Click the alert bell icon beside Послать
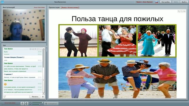 [43, 97]
